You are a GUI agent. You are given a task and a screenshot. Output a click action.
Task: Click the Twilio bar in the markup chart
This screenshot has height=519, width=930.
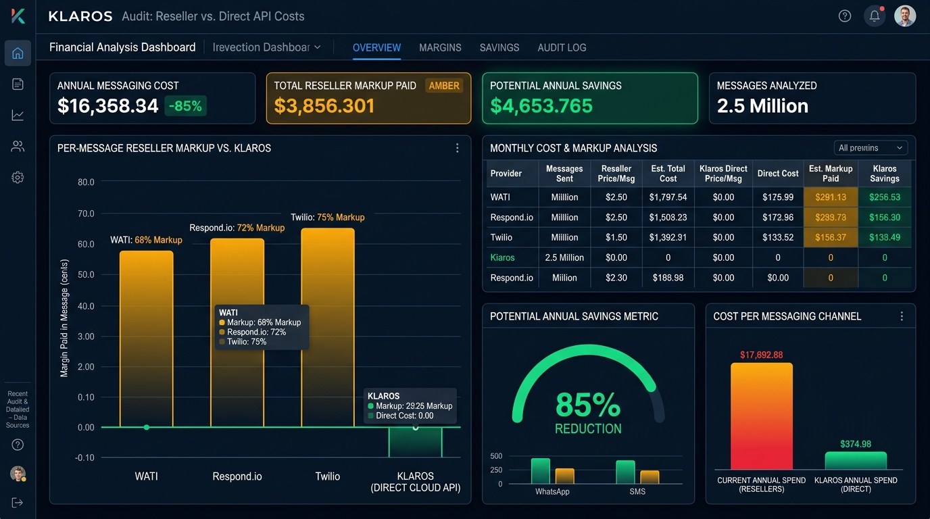[328, 328]
